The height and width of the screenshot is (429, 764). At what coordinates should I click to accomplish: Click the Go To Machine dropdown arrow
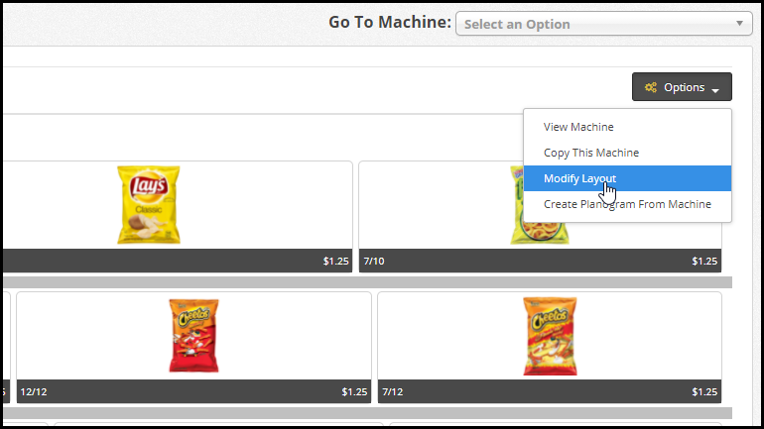pyautogui.click(x=739, y=24)
